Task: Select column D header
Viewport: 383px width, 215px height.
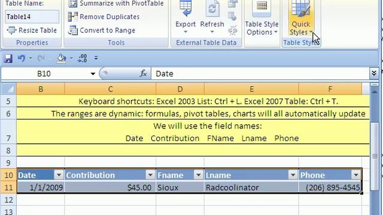Action: 180,89
